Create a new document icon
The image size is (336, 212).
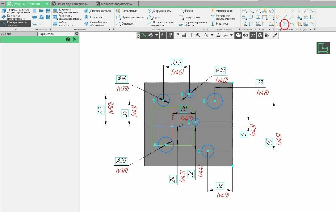[35, 11]
